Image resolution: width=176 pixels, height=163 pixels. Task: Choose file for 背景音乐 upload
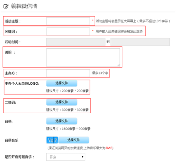pyautogui.click(x=74, y=140)
